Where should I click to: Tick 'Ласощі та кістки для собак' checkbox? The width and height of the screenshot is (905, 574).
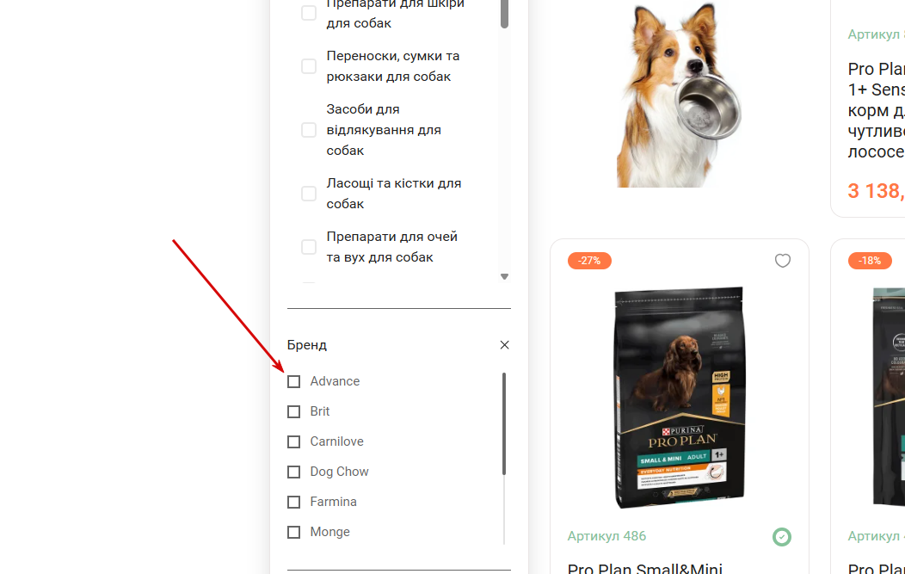(x=309, y=194)
